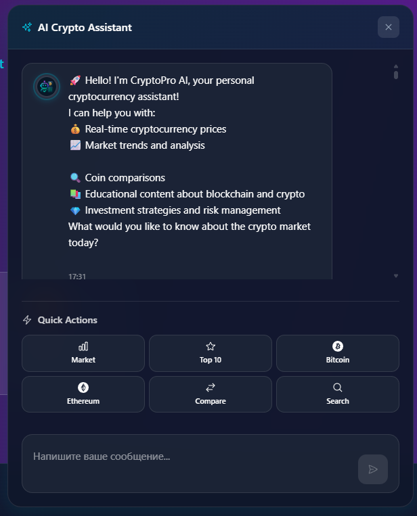Choose the Ethereum quick action
417x516 pixels.
tap(83, 394)
